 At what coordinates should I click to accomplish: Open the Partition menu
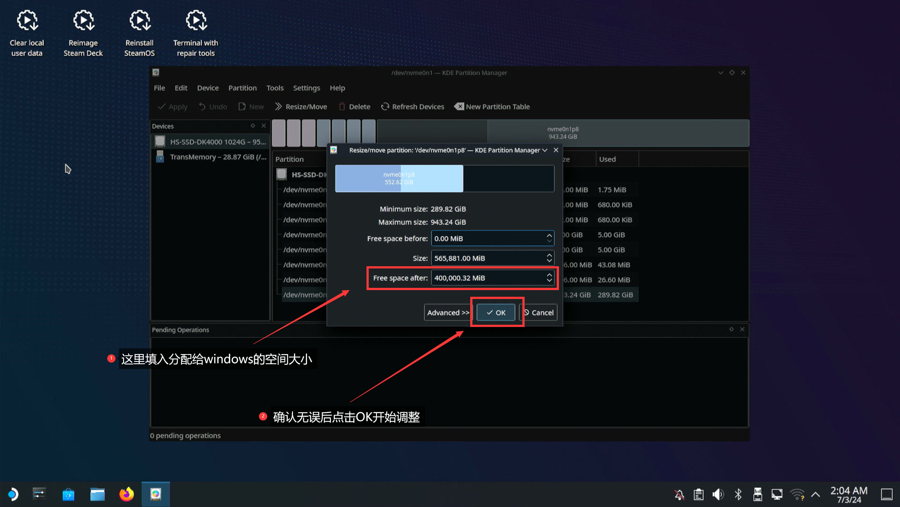(x=242, y=88)
